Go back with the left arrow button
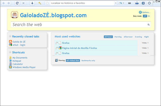The image size is (161, 106). pyautogui.click(x=4, y=3)
